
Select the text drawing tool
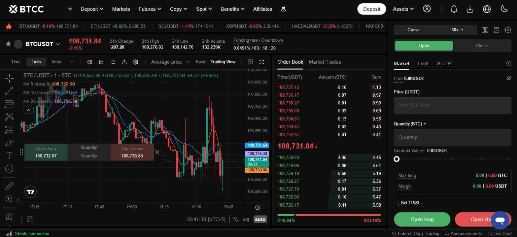(x=9, y=156)
